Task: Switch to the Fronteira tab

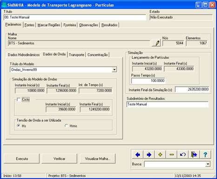Action: tap(69, 25)
